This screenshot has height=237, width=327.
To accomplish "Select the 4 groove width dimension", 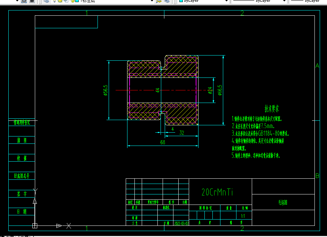I will pos(172,129).
